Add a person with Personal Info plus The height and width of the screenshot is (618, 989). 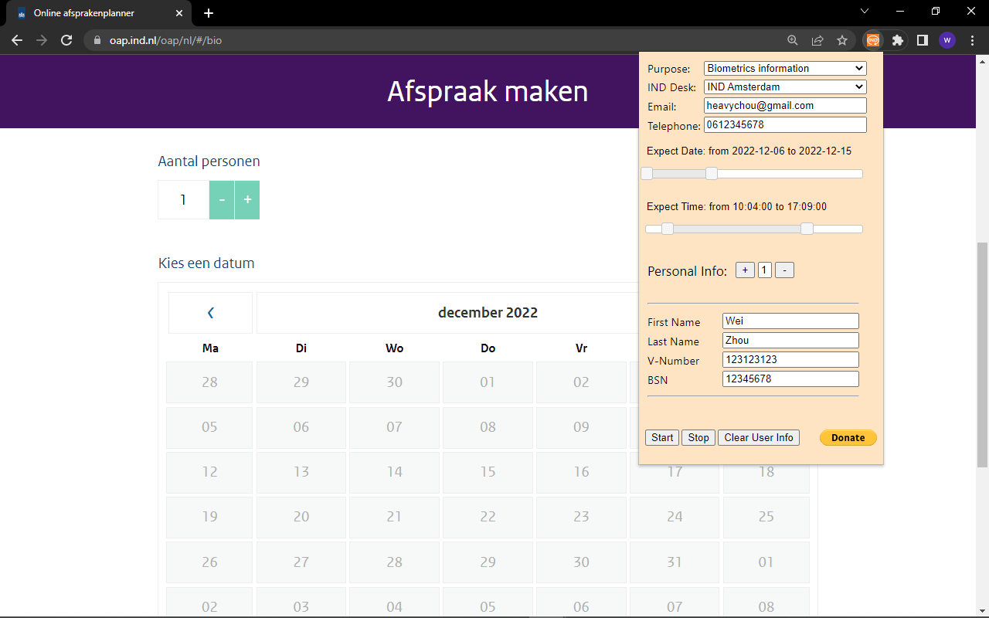point(745,270)
